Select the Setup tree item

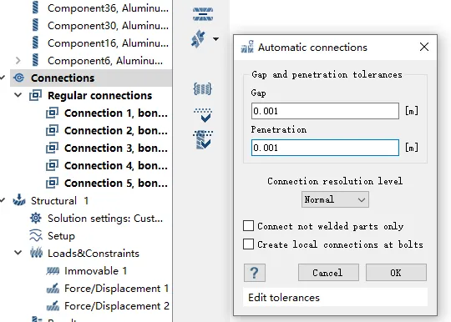click(61, 236)
